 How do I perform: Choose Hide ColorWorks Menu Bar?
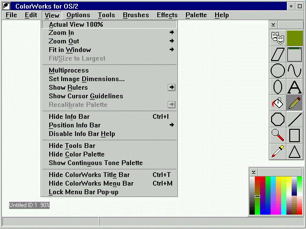(x=109, y=183)
